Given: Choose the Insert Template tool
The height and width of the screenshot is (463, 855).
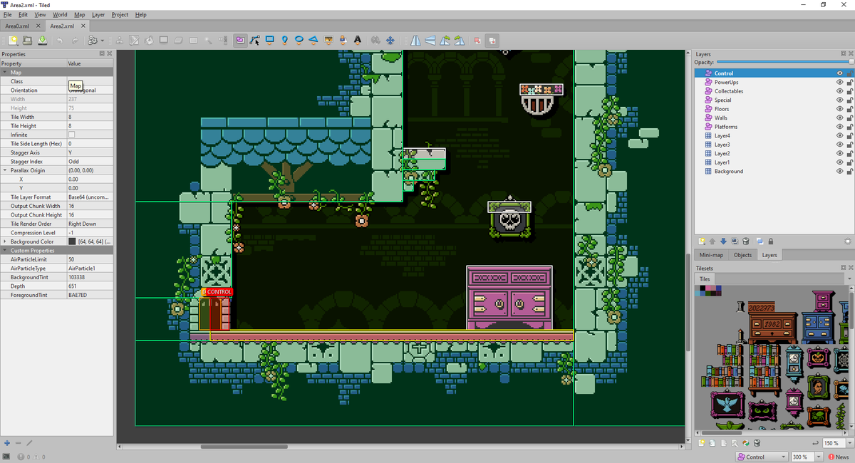Looking at the screenshot, I should point(343,40).
